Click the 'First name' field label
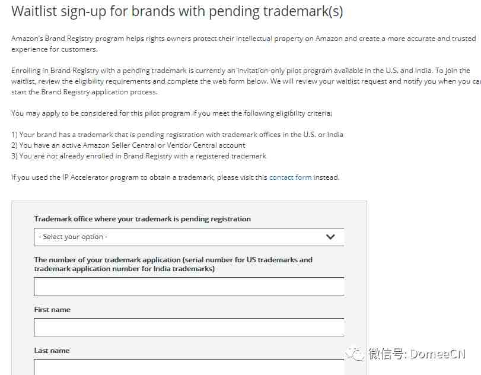The image size is (481, 375). point(52,310)
